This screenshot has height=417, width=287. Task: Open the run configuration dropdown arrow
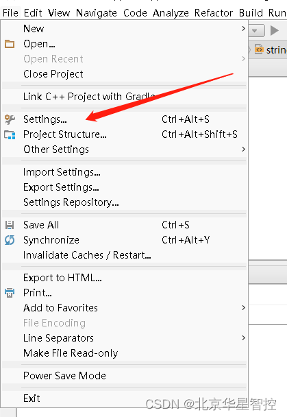[x=255, y=31]
